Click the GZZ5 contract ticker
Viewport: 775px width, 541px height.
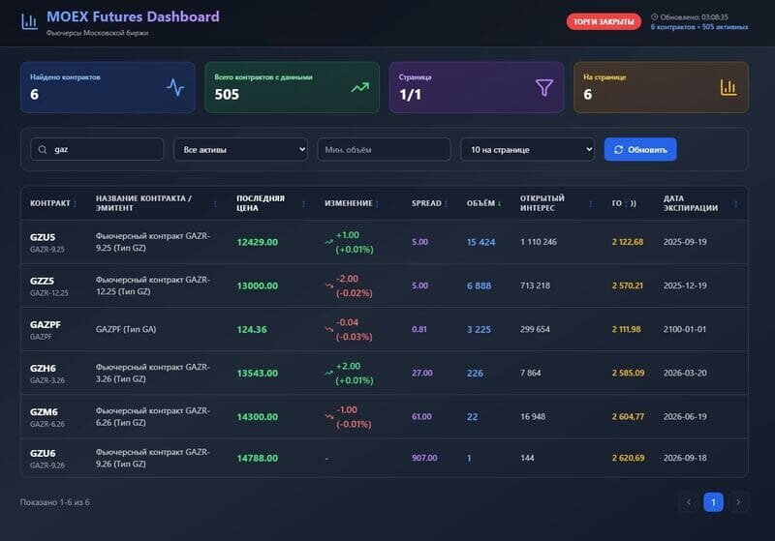pos(42,281)
